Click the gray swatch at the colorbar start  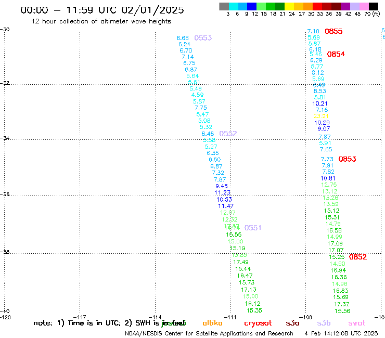click(224, 6)
